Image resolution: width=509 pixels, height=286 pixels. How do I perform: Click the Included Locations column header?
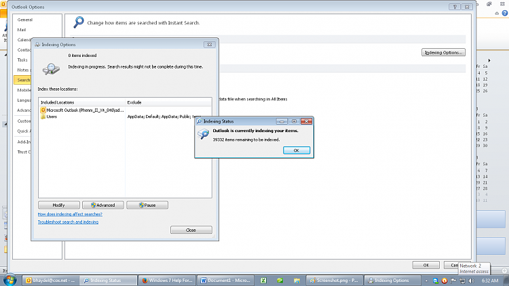coord(82,102)
